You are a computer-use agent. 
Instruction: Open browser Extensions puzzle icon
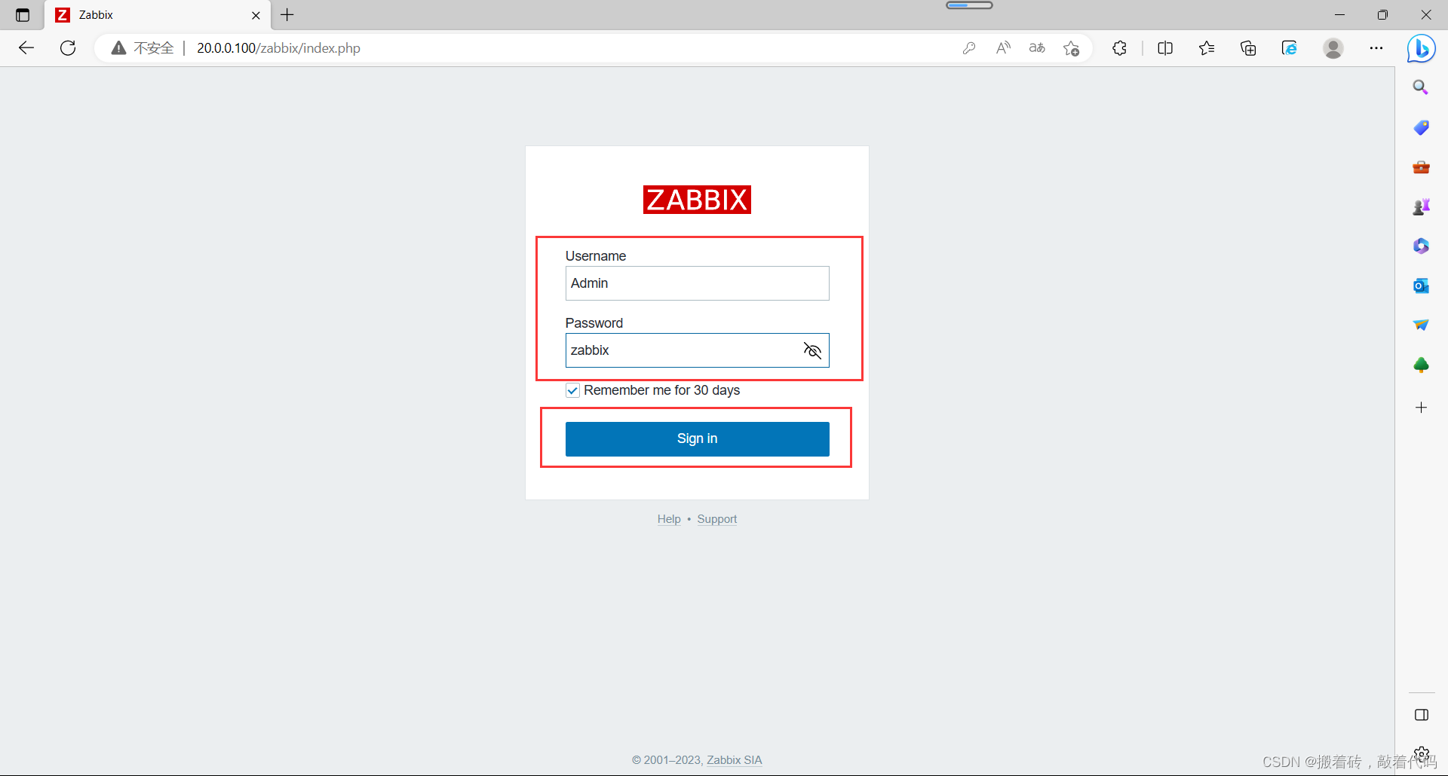click(1120, 48)
